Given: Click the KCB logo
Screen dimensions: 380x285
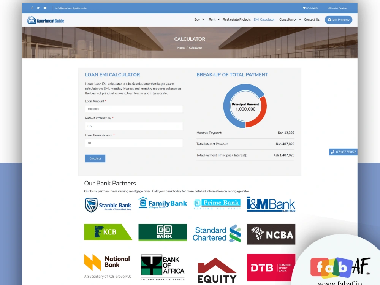Looking at the screenshot, I should click(x=108, y=232).
